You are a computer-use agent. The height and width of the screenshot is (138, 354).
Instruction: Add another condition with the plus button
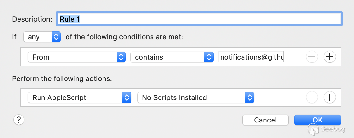(330, 57)
